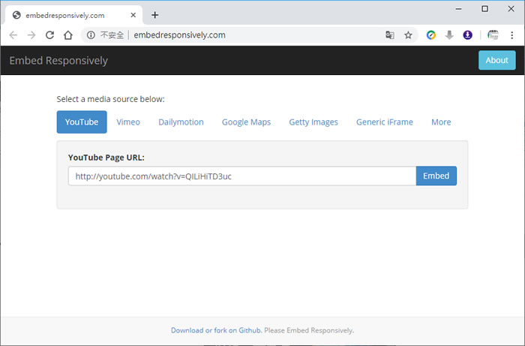
Task: Switch to the Vimeo tab
Action: (128, 122)
